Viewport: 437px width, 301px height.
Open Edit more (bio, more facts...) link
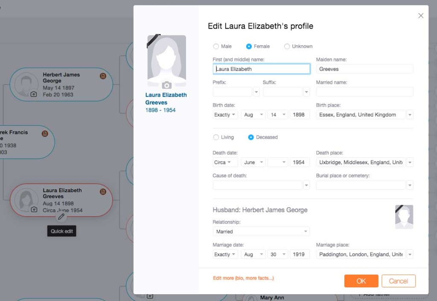click(x=243, y=278)
